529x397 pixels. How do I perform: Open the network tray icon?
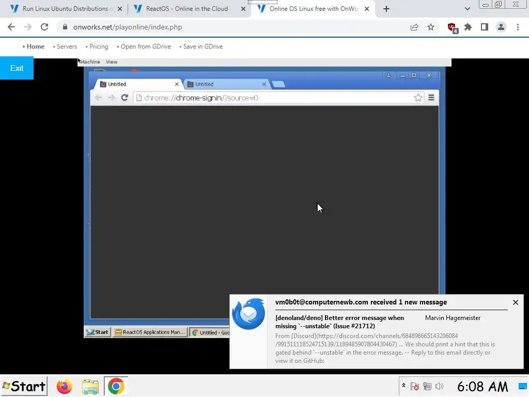click(427, 386)
